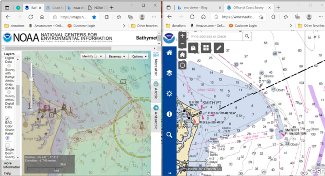Viewport: 325px width, 176px height.
Task: Click the Find address or place field
Action: (x=216, y=36)
